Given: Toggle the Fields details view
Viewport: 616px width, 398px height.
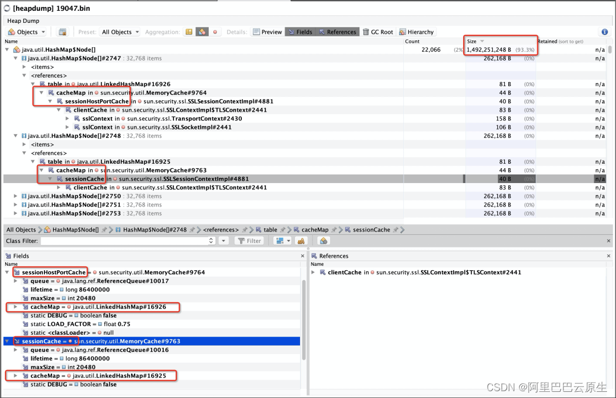Looking at the screenshot, I should coord(300,32).
